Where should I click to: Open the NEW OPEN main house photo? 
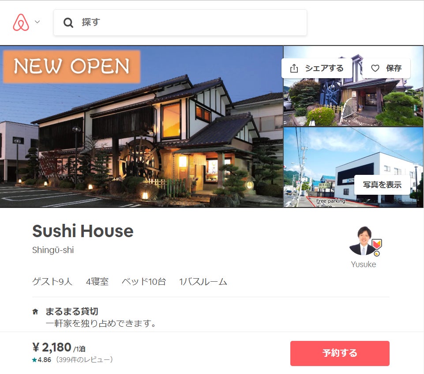pos(142,127)
